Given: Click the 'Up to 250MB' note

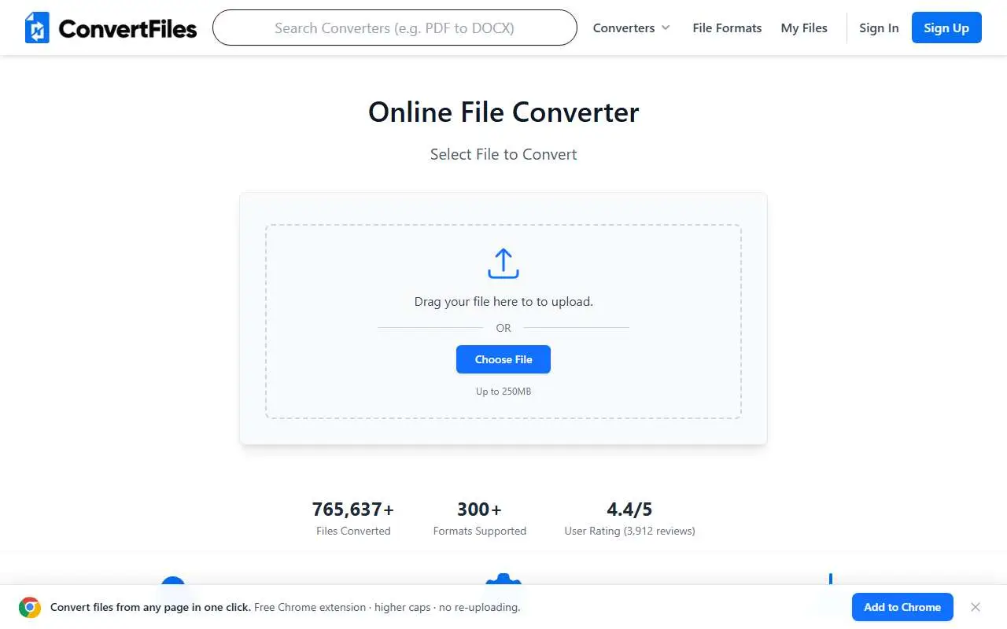Looking at the screenshot, I should click(503, 391).
